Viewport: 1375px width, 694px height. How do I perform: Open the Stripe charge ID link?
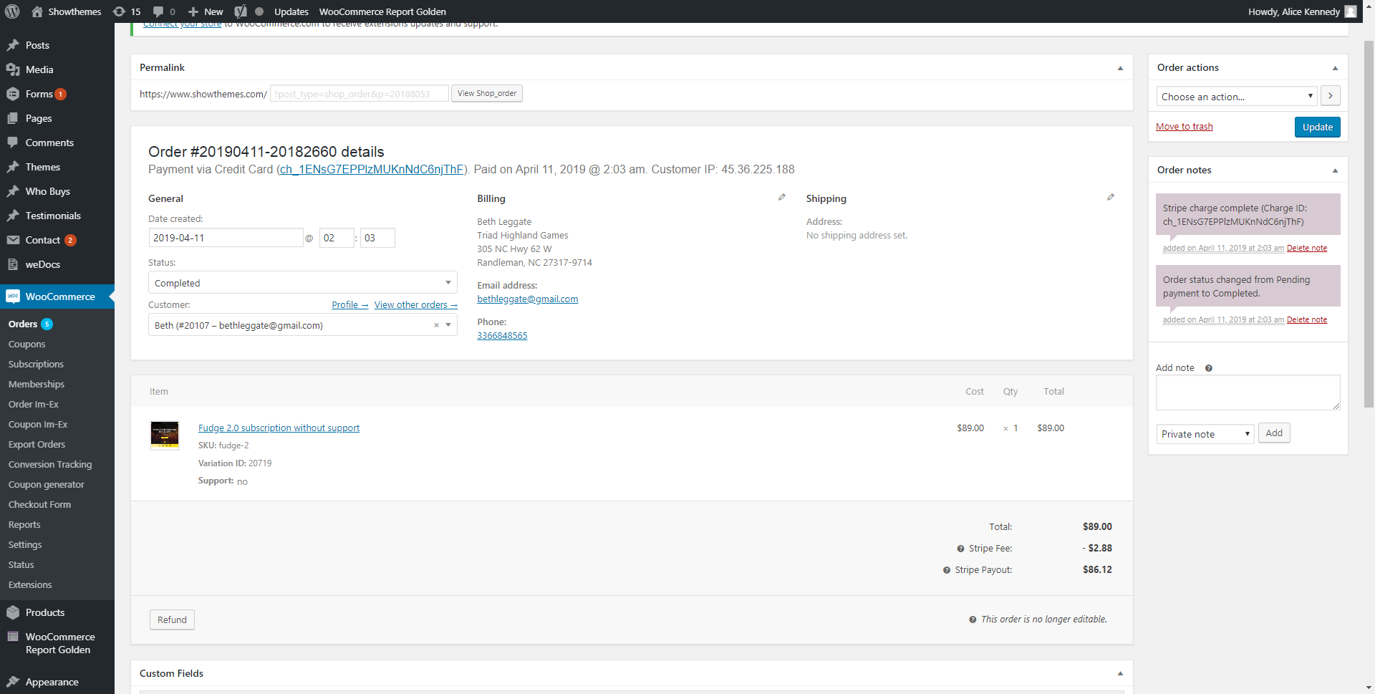[x=372, y=170]
